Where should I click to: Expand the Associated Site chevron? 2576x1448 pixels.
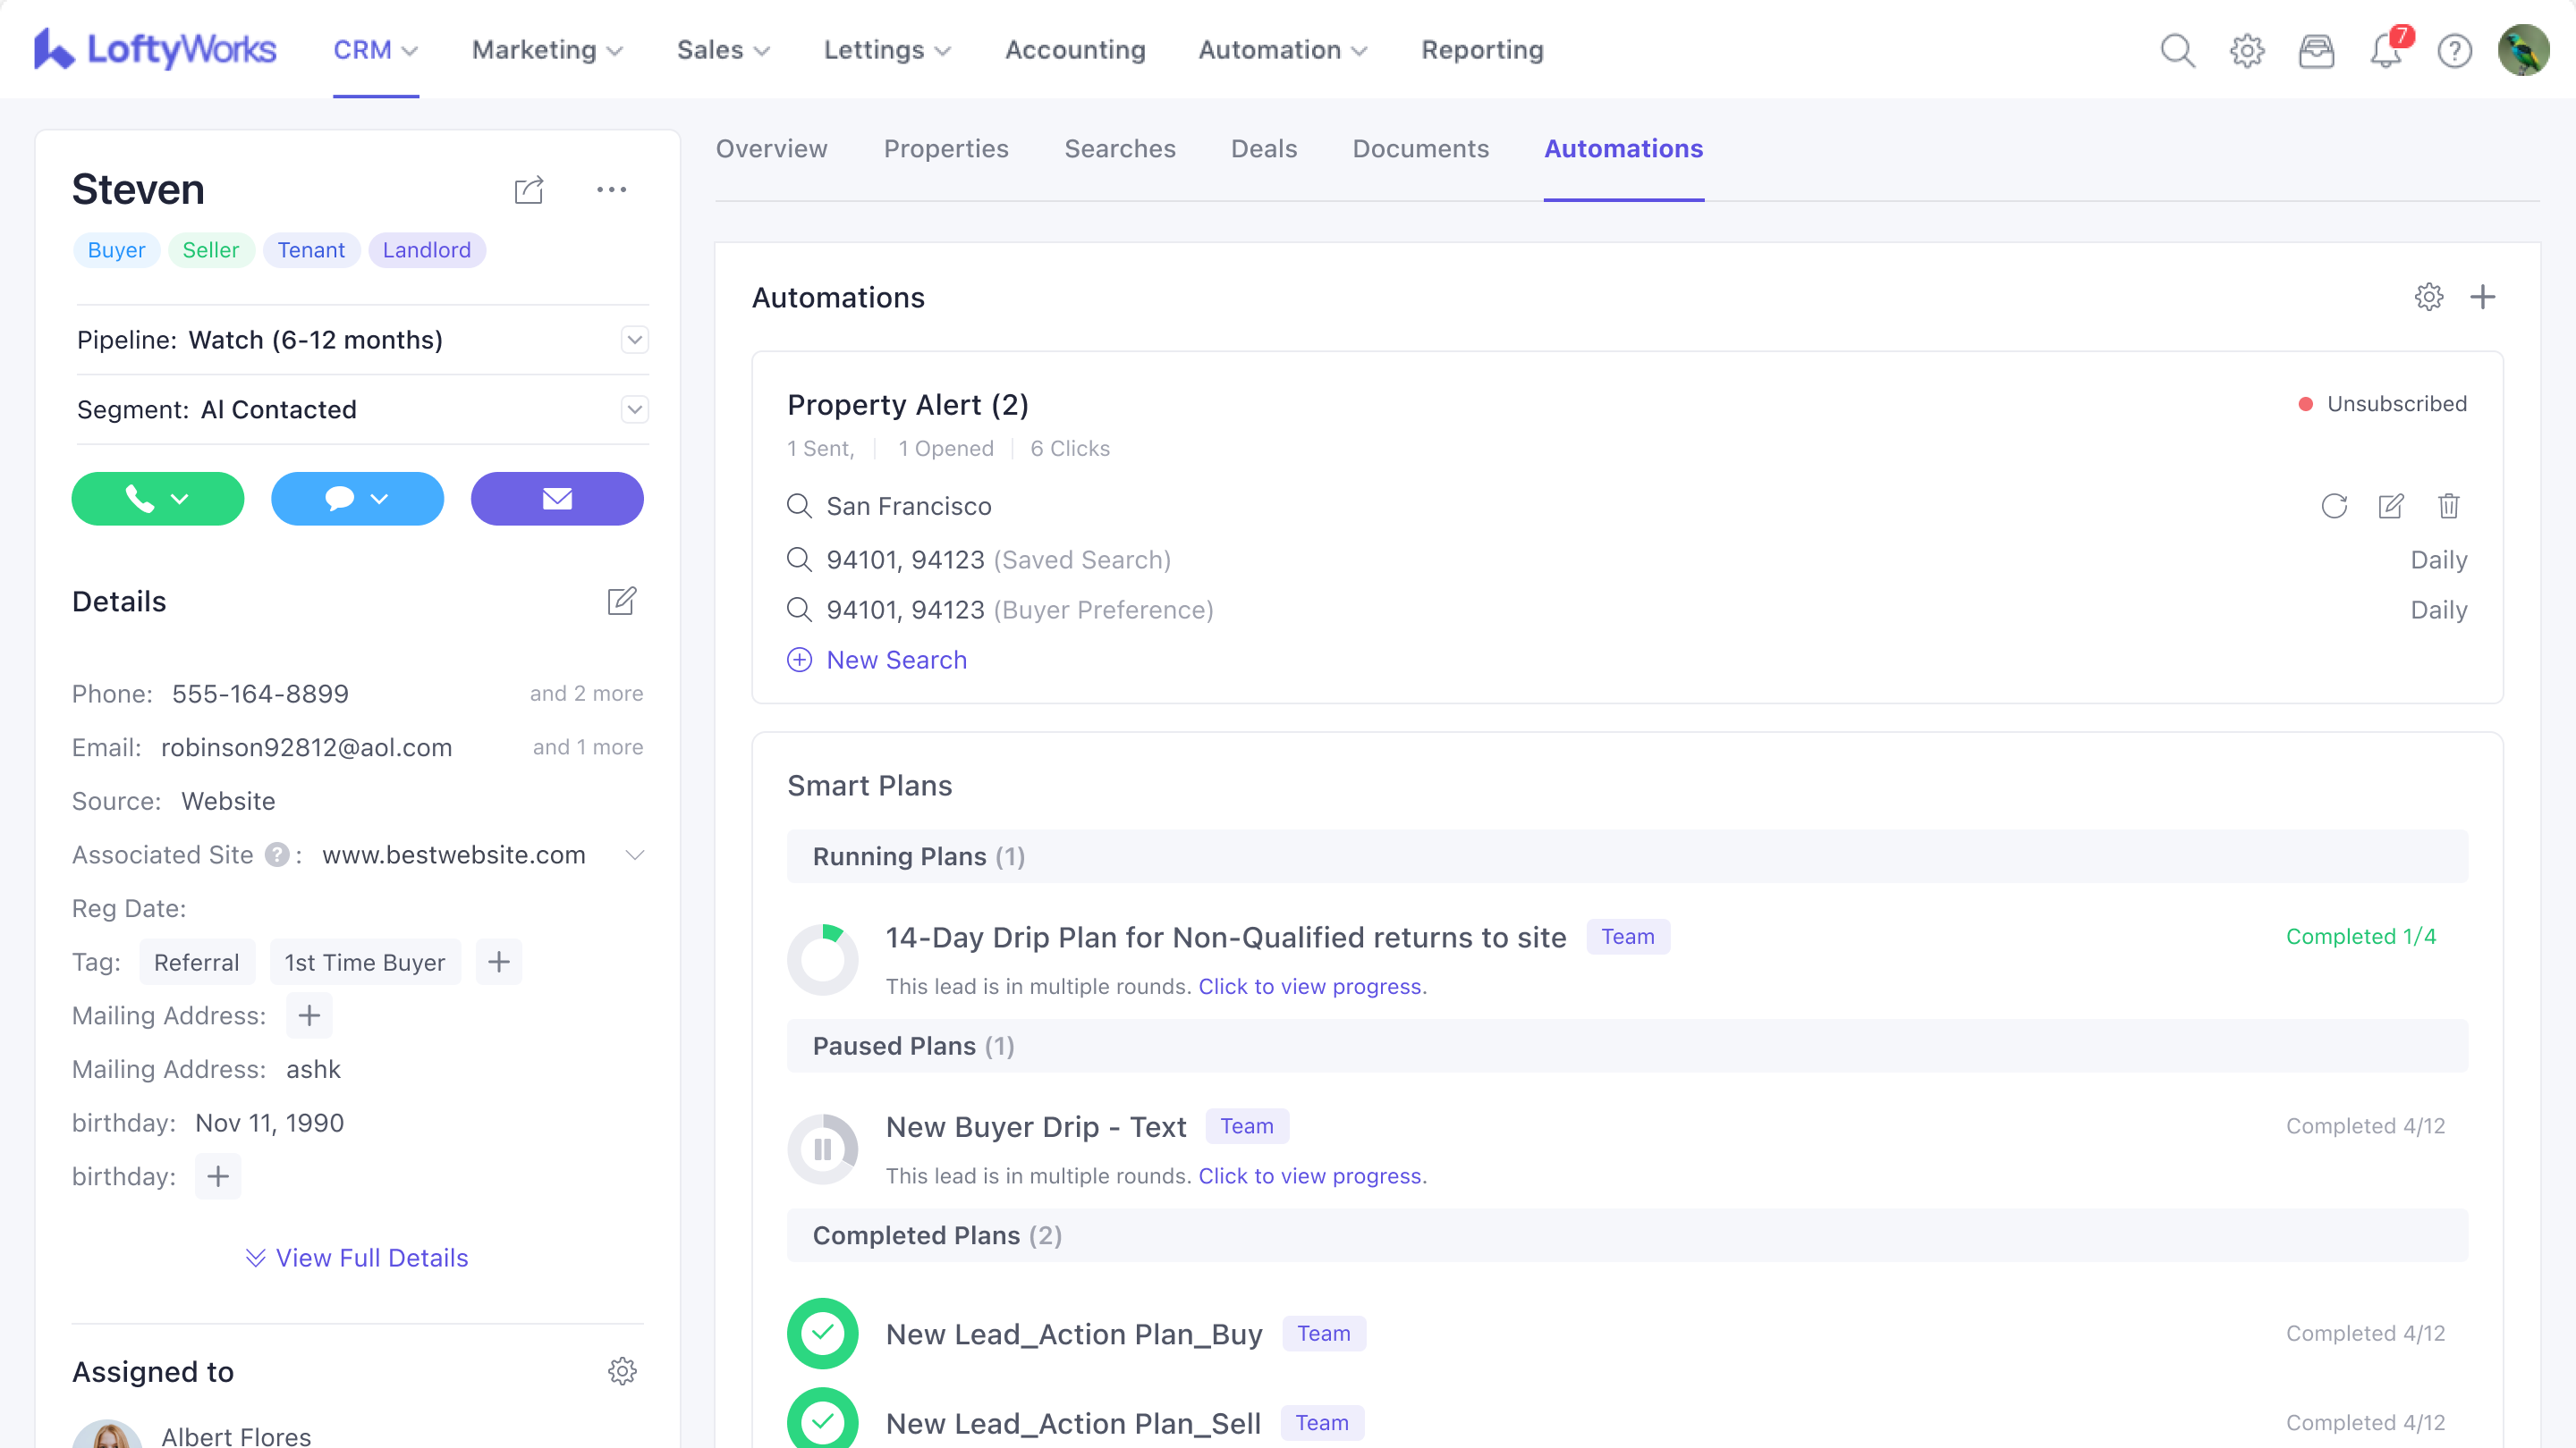(634, 855)
